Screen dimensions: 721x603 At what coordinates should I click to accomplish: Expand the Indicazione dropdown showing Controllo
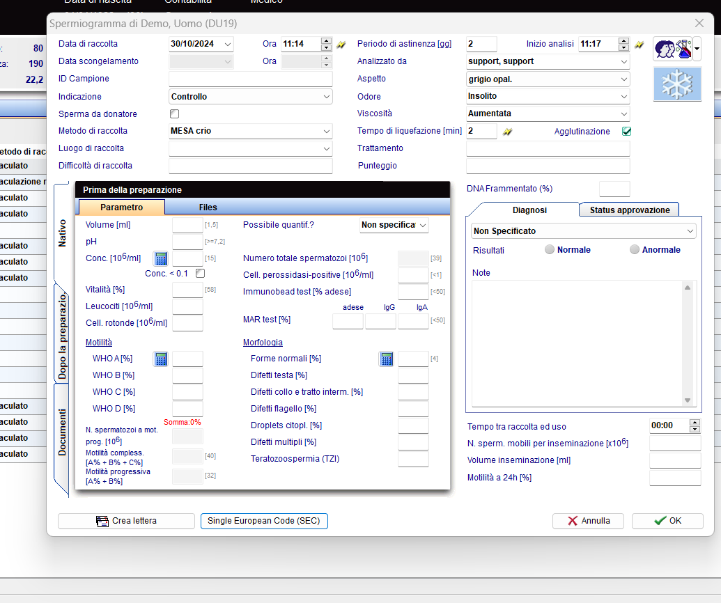[x=327, y=97]
